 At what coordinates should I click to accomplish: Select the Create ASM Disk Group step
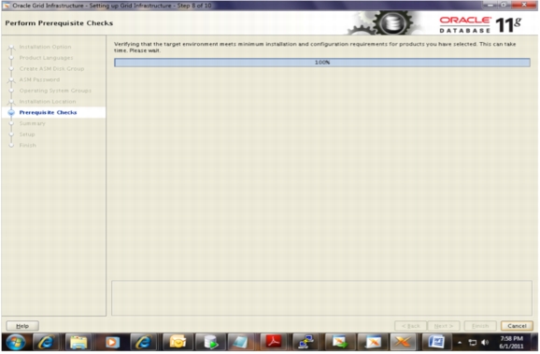51,69
